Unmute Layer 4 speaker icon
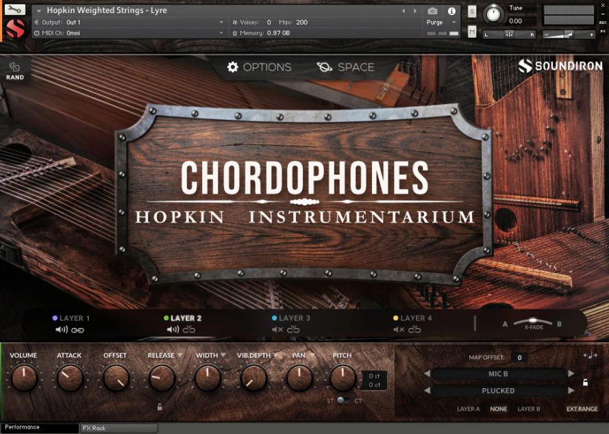 [x=399, y=329]
